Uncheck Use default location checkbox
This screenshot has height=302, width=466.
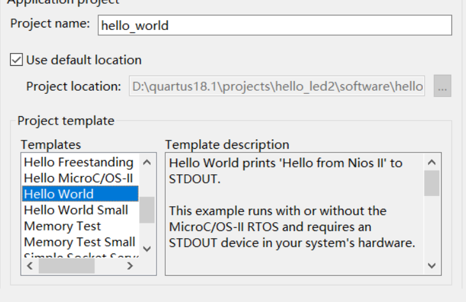(17, 60)
